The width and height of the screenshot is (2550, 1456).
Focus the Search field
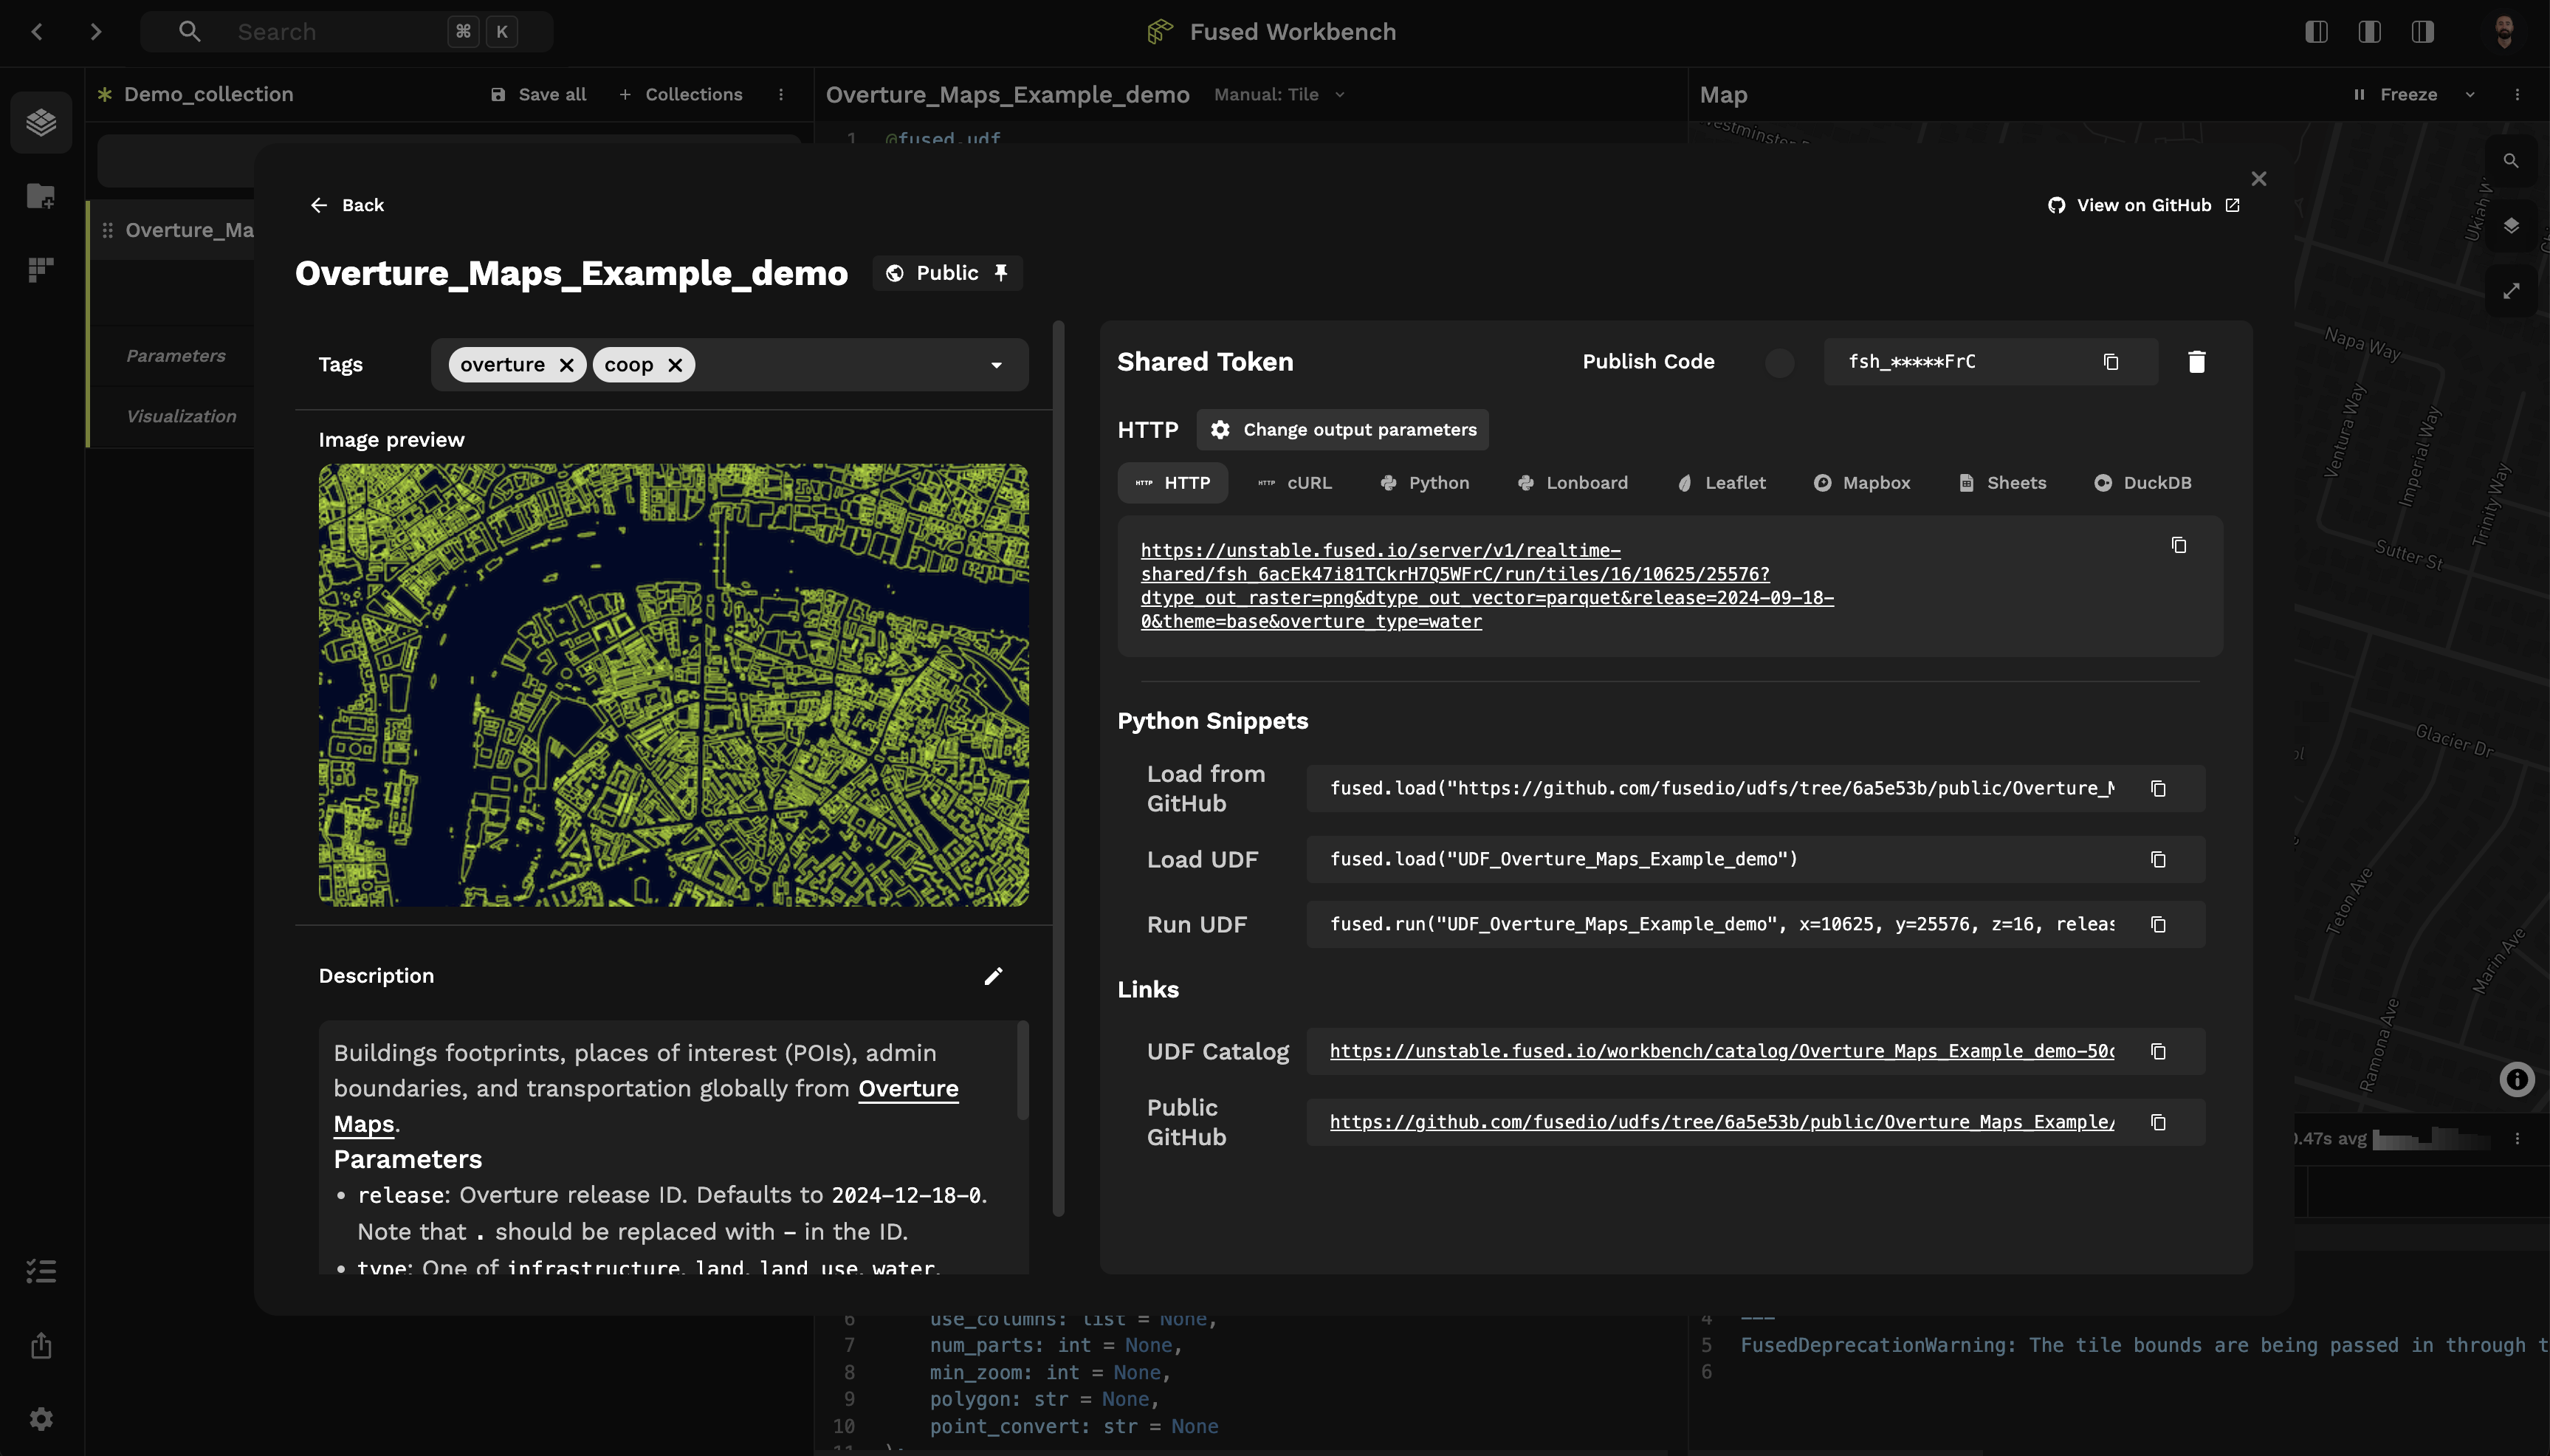346,32
